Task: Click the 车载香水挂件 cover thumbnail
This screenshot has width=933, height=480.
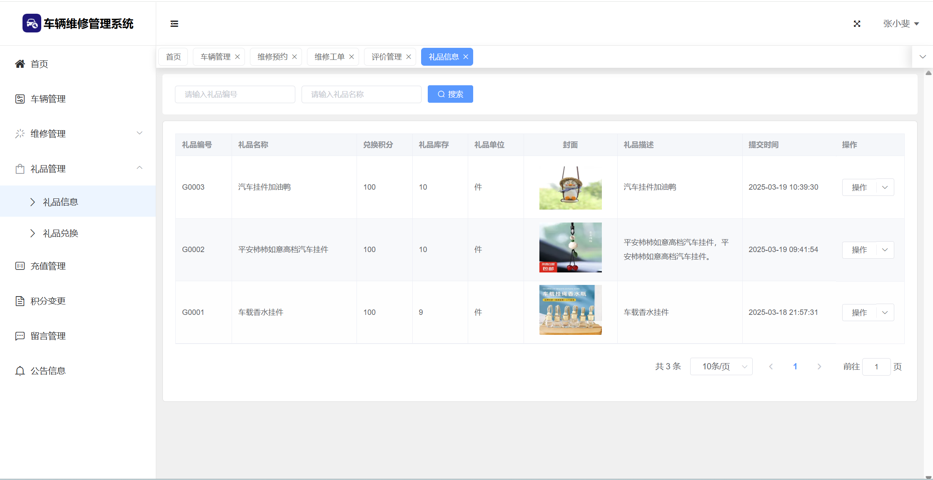Action: point(570,310)
